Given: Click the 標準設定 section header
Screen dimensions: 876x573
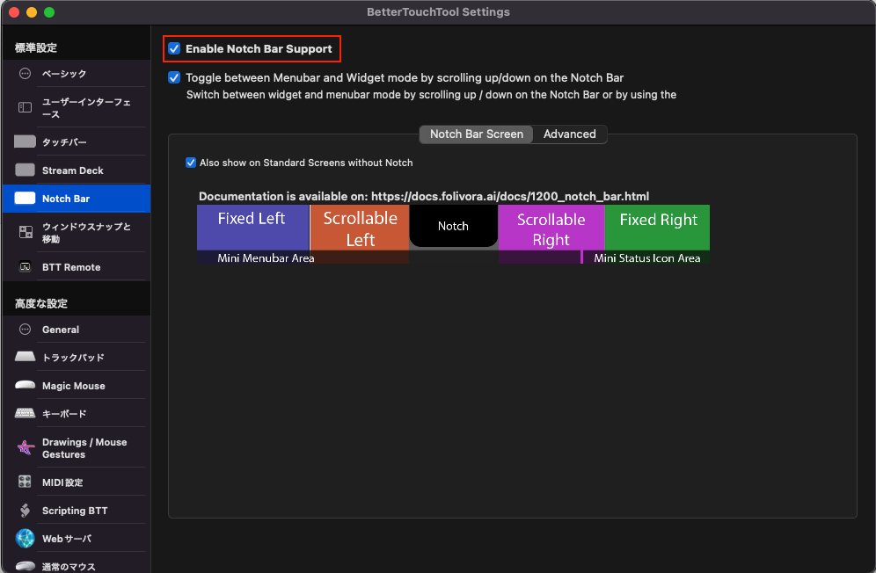Looking at the screenshot, I should (36, 48).
